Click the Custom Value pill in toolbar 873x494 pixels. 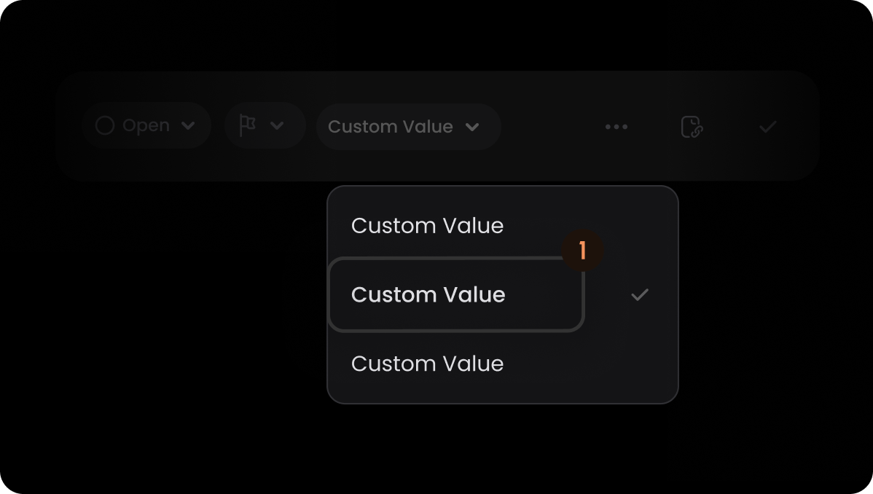[x=409, y=127]
